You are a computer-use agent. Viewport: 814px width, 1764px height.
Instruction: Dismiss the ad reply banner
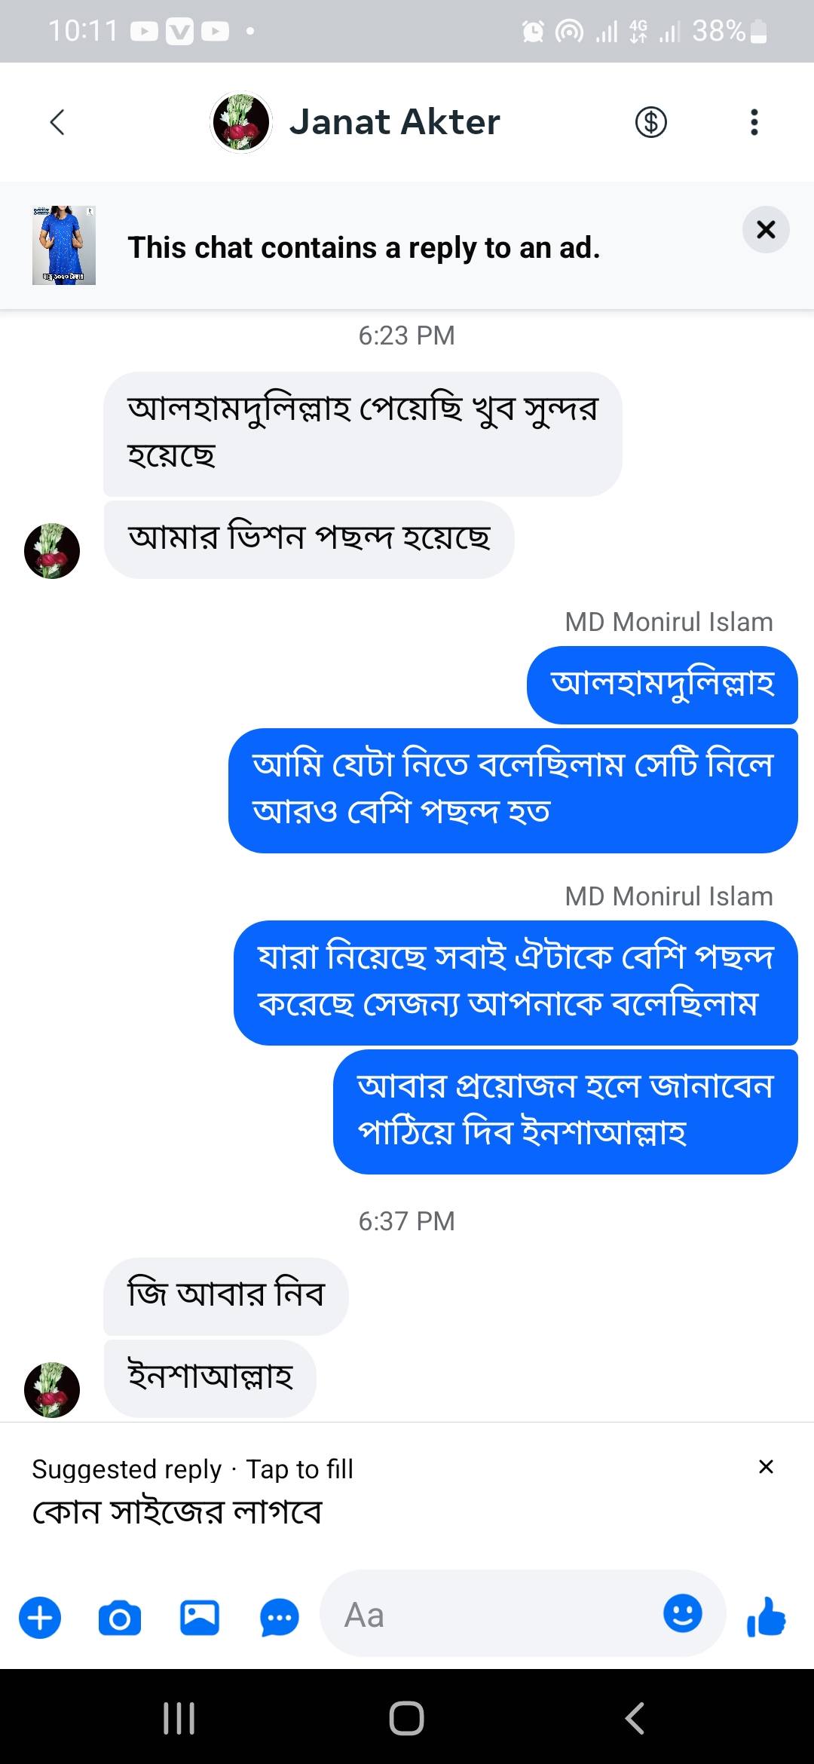766,229
